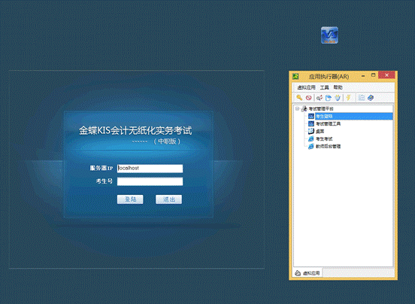Click the key icon in AR toolbar
415x304 pixels.
click(x=299, y=98)
